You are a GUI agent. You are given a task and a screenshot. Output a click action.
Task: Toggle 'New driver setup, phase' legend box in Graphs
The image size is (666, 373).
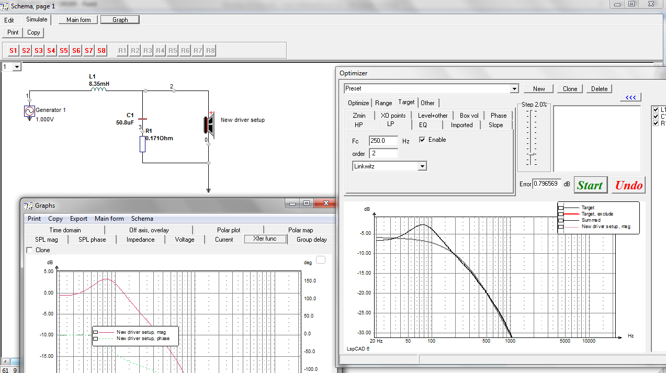pyautogui.click(x=96, y=338)
